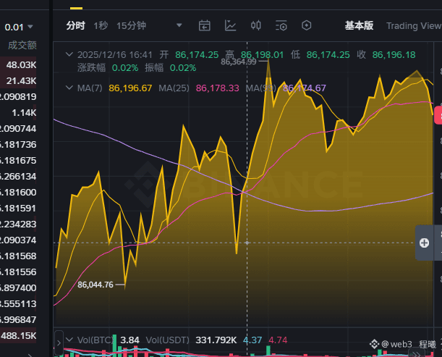Click the crosshair plus button on chart

pyautogui.click(x=424, y=243)
